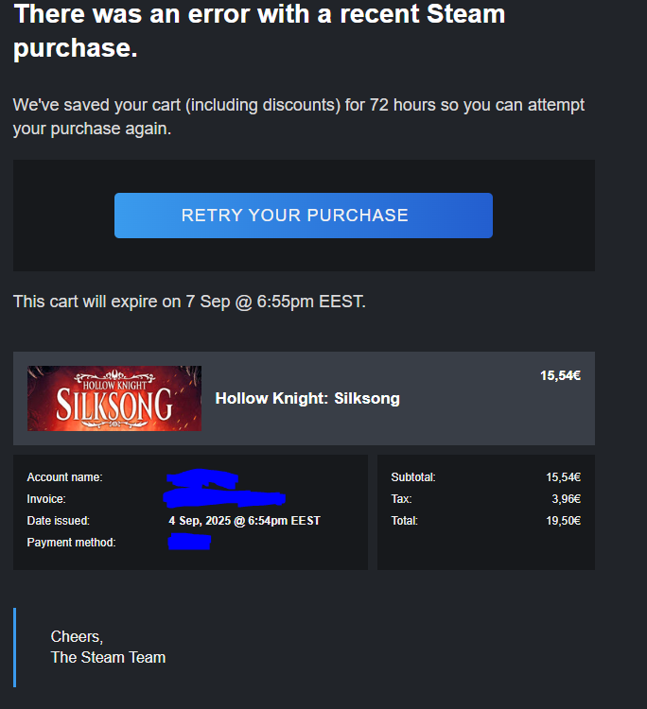Screen dimensions: 647x709
Task: Click the Account name label
Action: point(64,477)
